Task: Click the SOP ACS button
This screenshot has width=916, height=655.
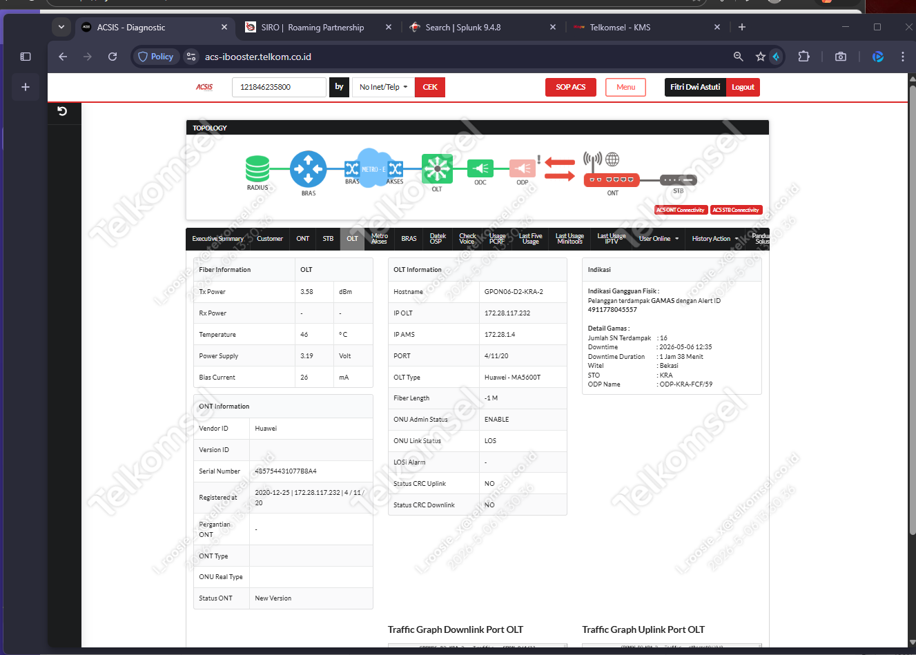Action: pyautogui.click(x=571, y=87)
